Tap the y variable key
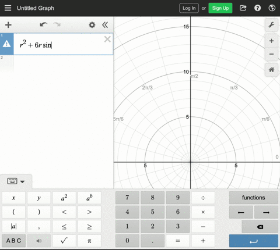Image resolution: width=280 pixels, height=250 pixels. click(x=39, y=198)
